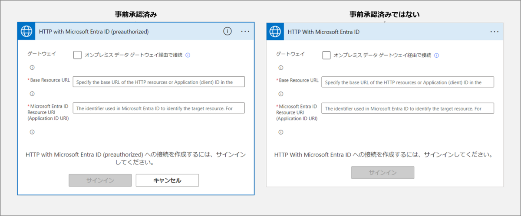Click ゲートウェイ label in preauthorized card
Image resolution: width=521 pixels, height=216 pixels.
[41, 54]
